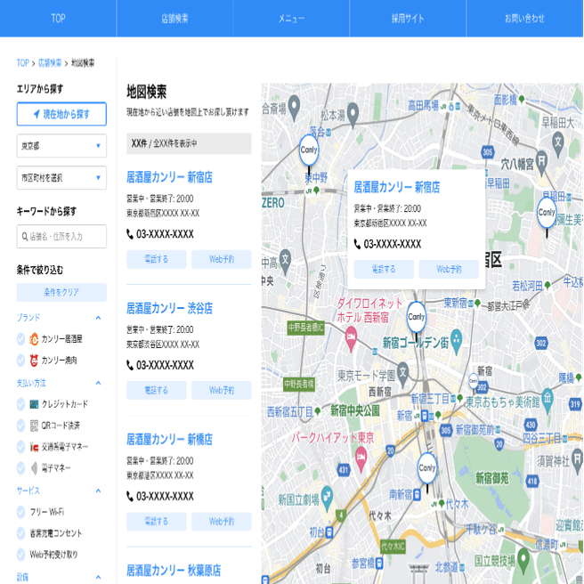Click the カンリー居酒屋 brand logo icon
The width and height of the screenshot is (584, 584).
point(34,339)
